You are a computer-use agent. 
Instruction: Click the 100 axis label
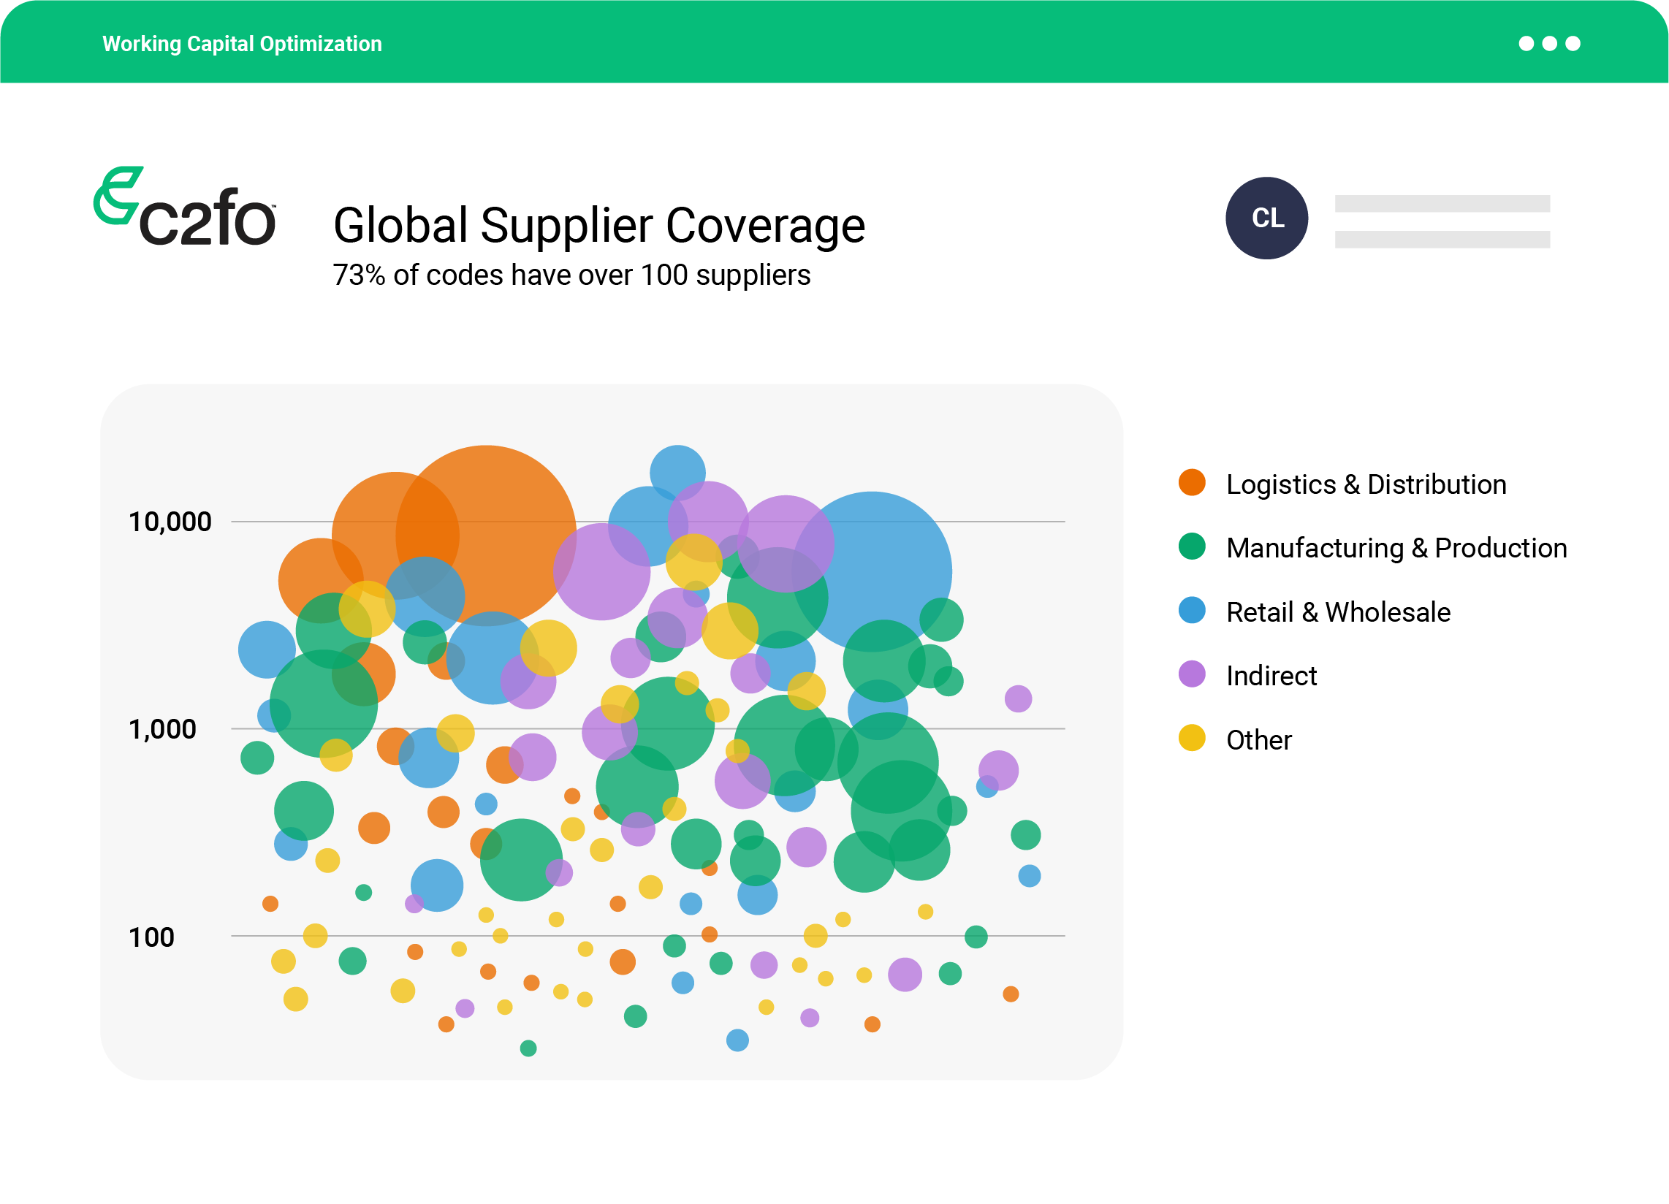pyautogui.click(x=151, y=937)
